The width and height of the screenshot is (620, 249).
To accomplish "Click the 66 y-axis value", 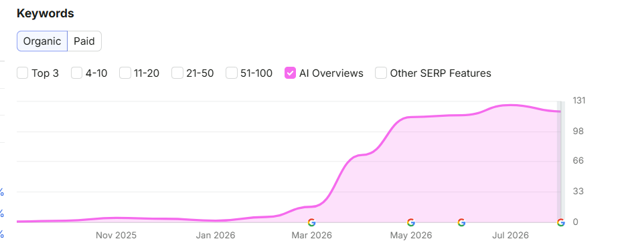I will click(x=578, y=161).
